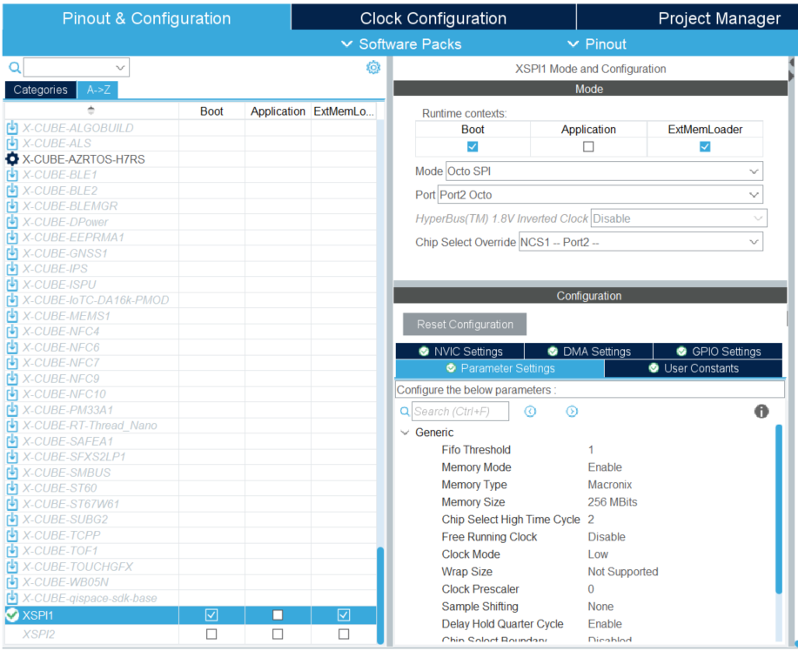
Task: Uncheck the ExtMemLoader runtime context checkbox
Action: [705, 146]
